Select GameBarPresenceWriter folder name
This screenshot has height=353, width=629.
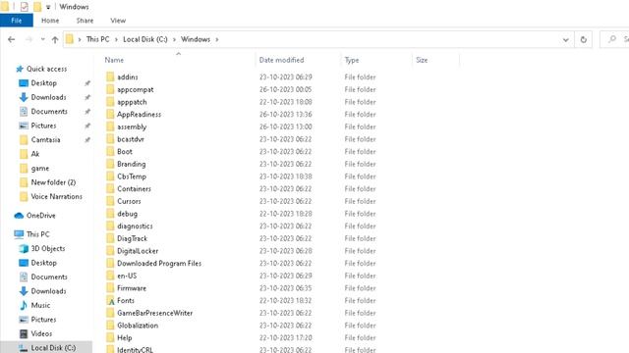(x=155, y=313)
